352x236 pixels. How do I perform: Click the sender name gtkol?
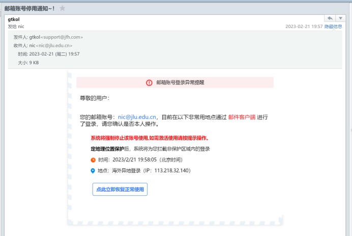pos(14,19)
